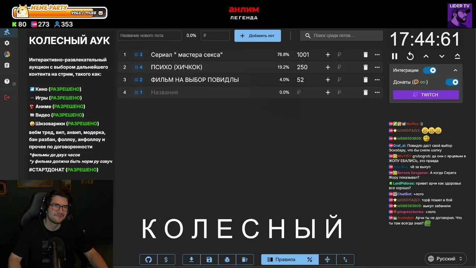Click the LIDER TV channel avatar
This screenshot has width=476, height=268.
point(460,15)
